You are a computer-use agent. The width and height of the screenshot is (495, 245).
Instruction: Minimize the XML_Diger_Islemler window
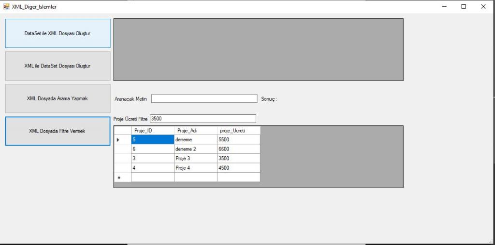click(444, 6)
